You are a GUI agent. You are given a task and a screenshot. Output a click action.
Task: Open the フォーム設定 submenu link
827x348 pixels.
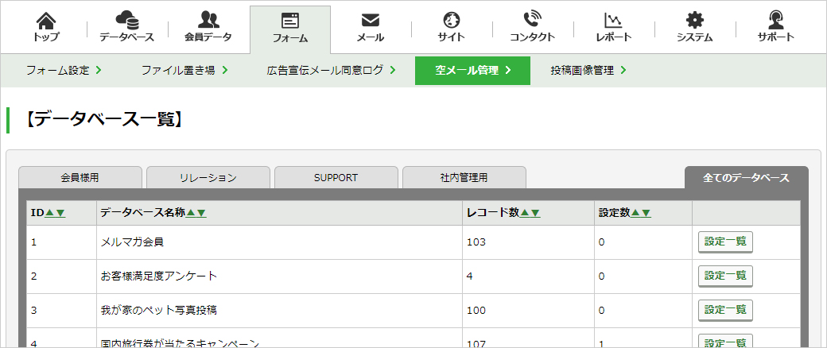click(64, 71)
